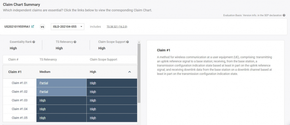The width and height of the screenshot is (290, 125).
Task: Open TS 38 321 (16.2.0) link
Action: click(117, 27)
